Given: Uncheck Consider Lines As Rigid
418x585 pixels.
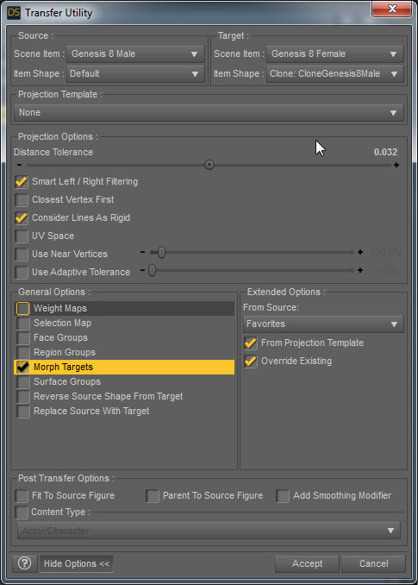Looking at the screenshot, I should tap(22, 218).
